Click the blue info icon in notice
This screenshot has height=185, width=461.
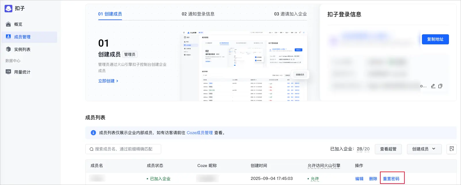point(93,133)
